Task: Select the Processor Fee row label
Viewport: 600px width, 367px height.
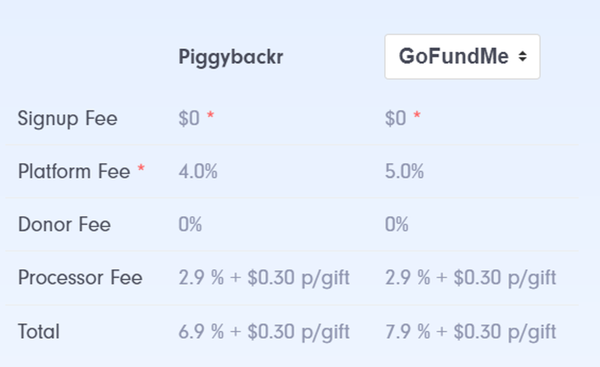Action: [x=80, y=278]
